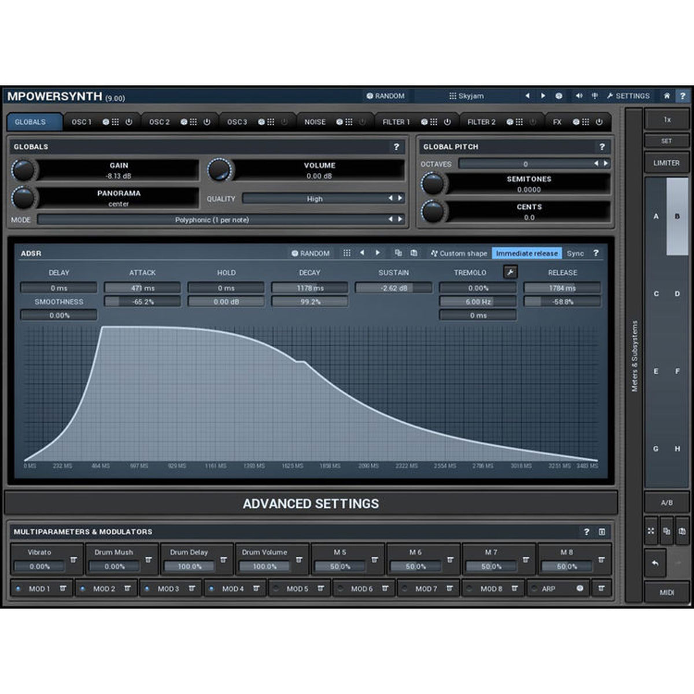The height and width of the screenshot is (694, 694).
Task: Open NOISE tab presets grid icon
Action: (x=349, y=122)
